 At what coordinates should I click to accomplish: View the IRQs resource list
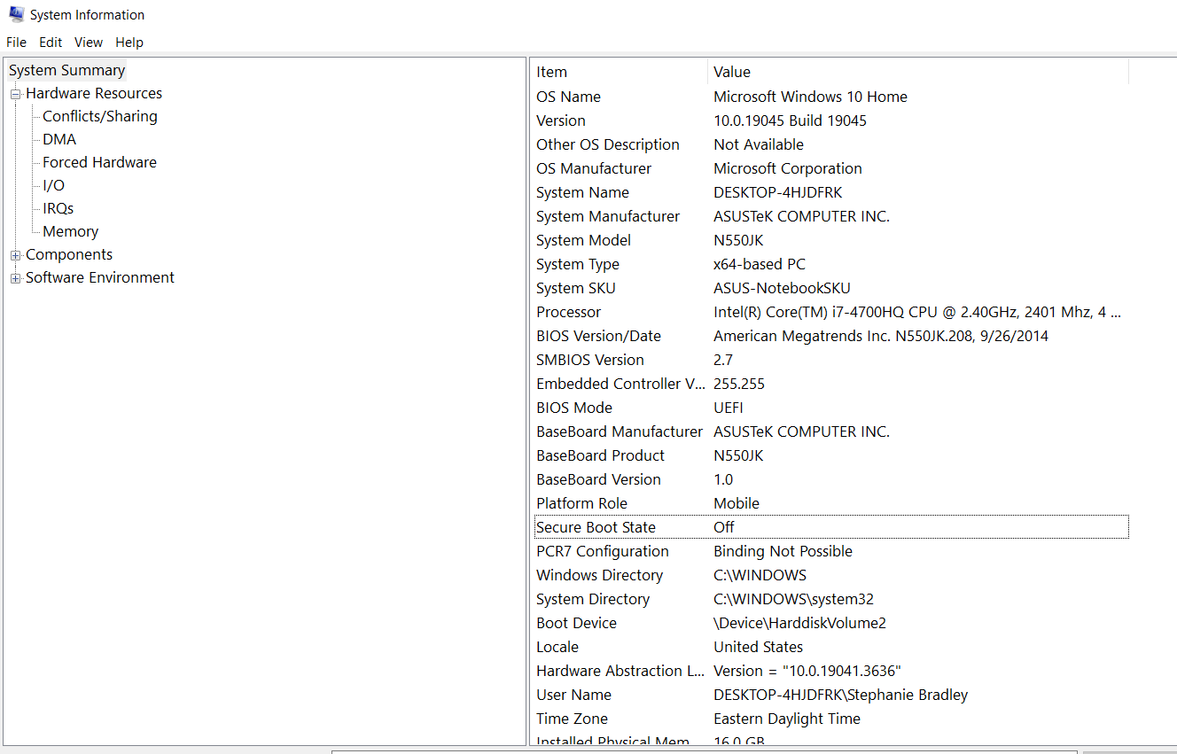[57, 207]
